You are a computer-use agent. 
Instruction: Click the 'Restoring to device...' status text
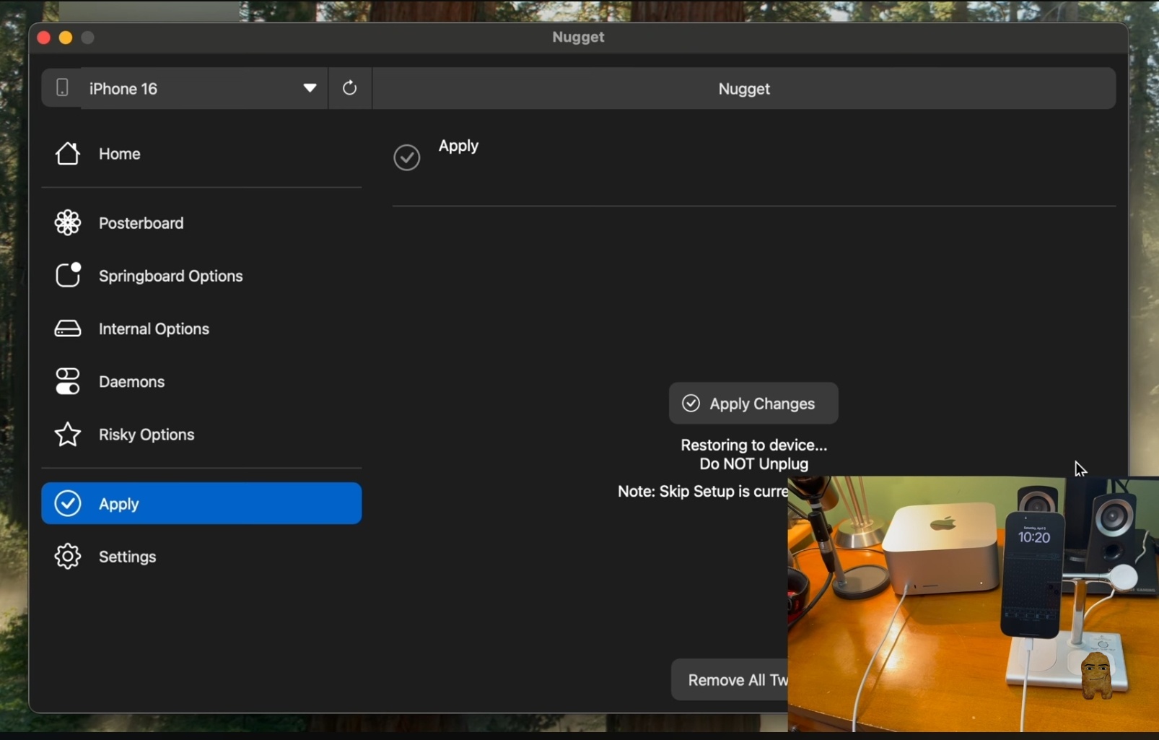point(754,445)
